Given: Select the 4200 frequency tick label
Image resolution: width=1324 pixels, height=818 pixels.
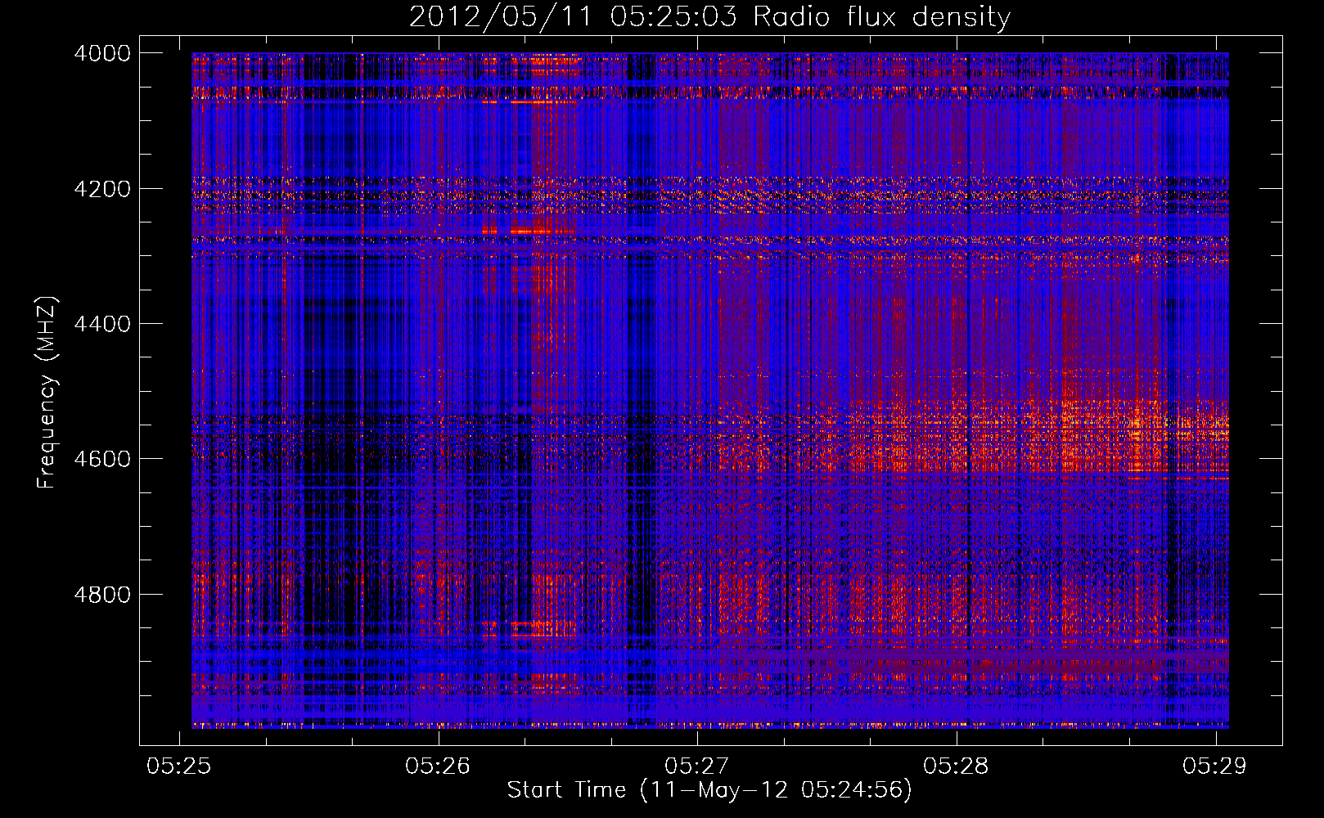Looking at the screenshot, I should coord(102,189).
